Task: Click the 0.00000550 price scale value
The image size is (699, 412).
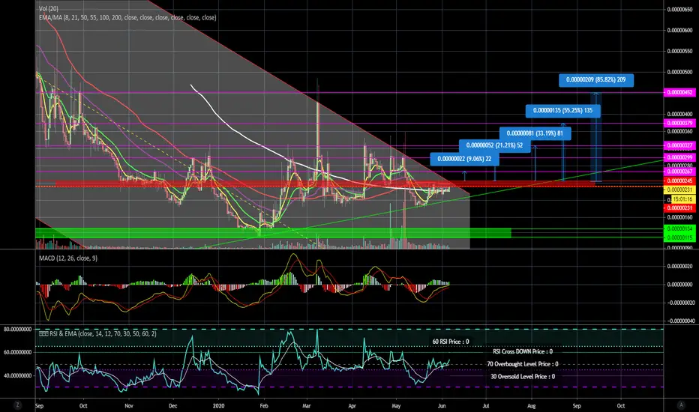Action: coord(679,51)
